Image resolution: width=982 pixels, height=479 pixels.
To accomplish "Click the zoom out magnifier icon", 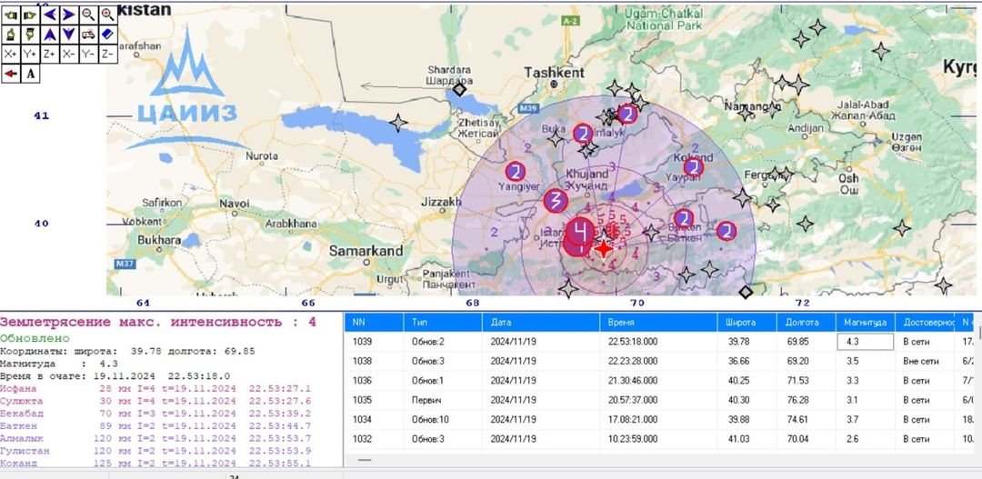I will click(88, 15).
